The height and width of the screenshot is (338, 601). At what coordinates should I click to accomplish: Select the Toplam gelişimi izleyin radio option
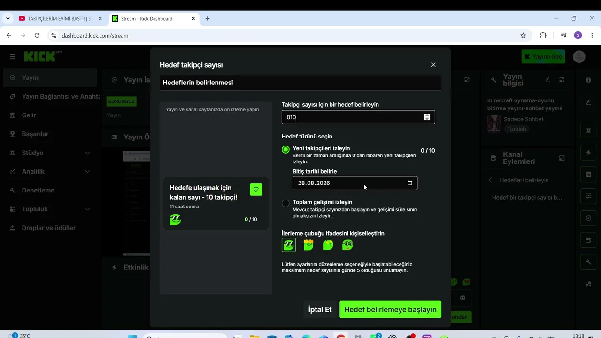[x=285, y=203]
